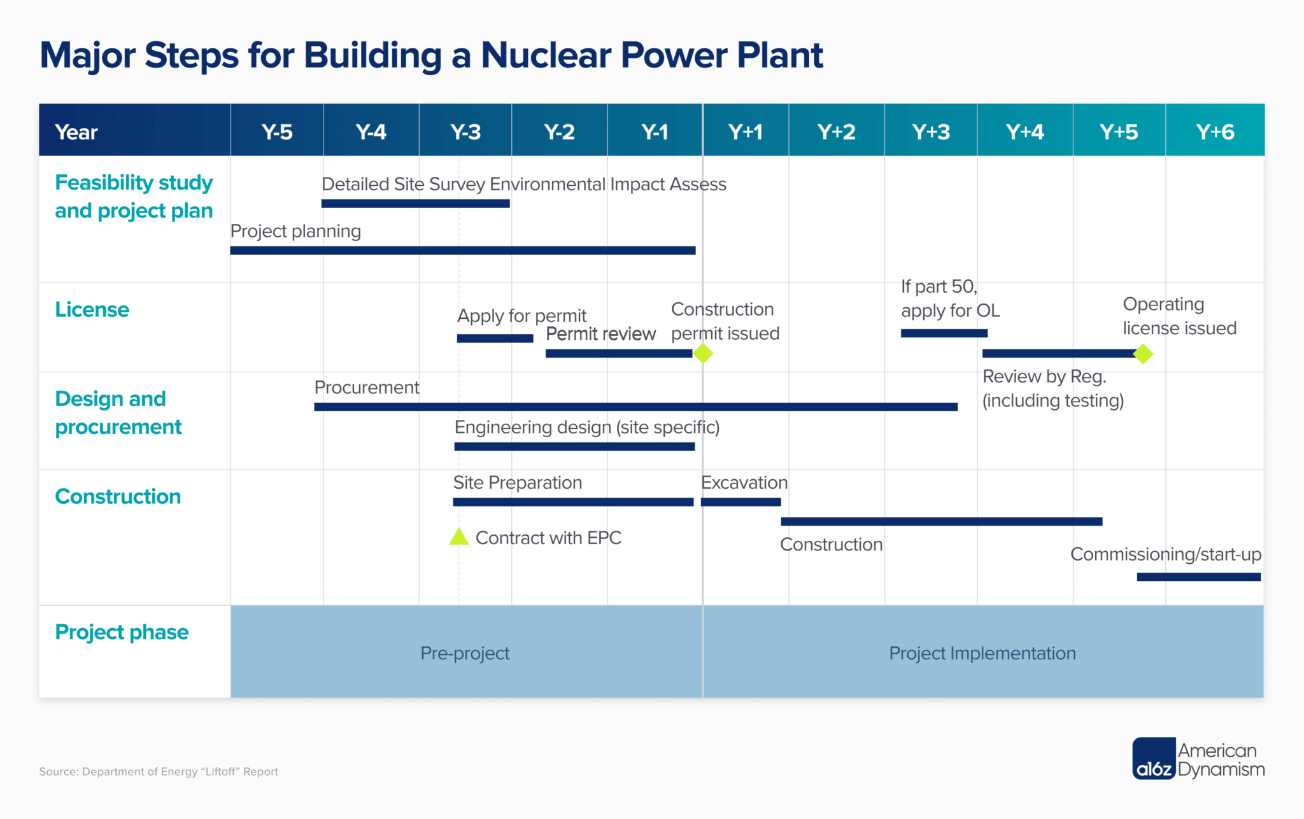Select the Y+1 year column header
1304x819 pixels.
[746, 130]
